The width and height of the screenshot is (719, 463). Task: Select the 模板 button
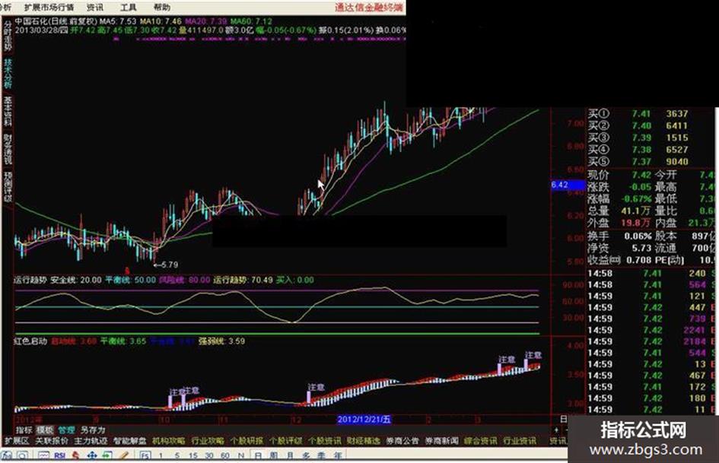tap(44, 430)
